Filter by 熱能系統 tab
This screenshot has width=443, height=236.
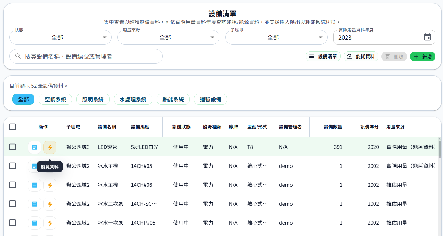tap(173, 99)
